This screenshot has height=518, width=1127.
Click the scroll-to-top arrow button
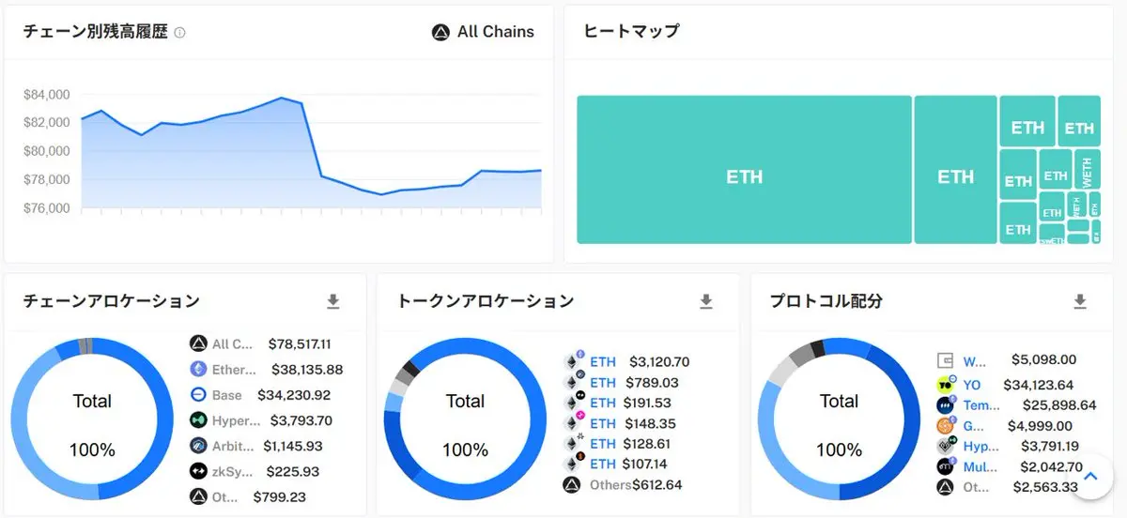(1090, 477)
